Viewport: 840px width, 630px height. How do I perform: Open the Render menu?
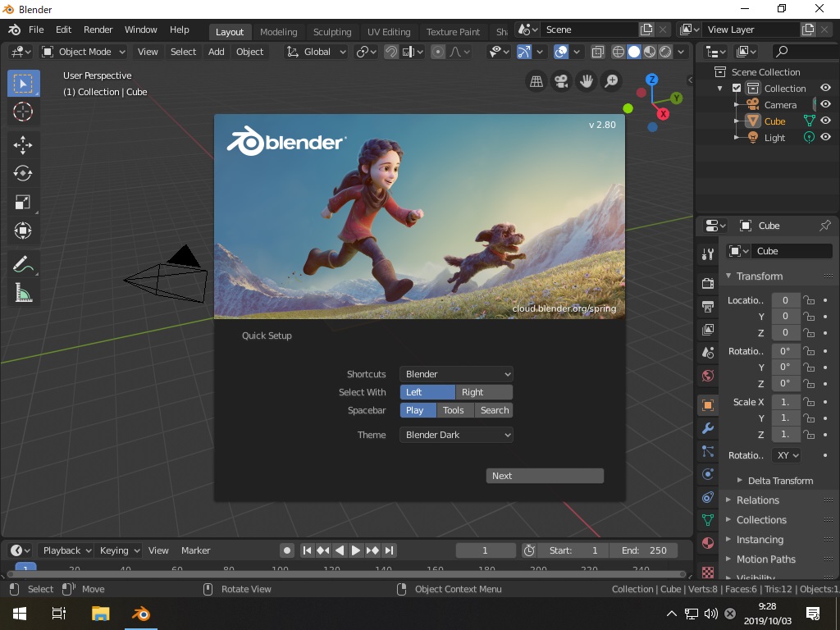pyautogui.click(x=98, y=30)
